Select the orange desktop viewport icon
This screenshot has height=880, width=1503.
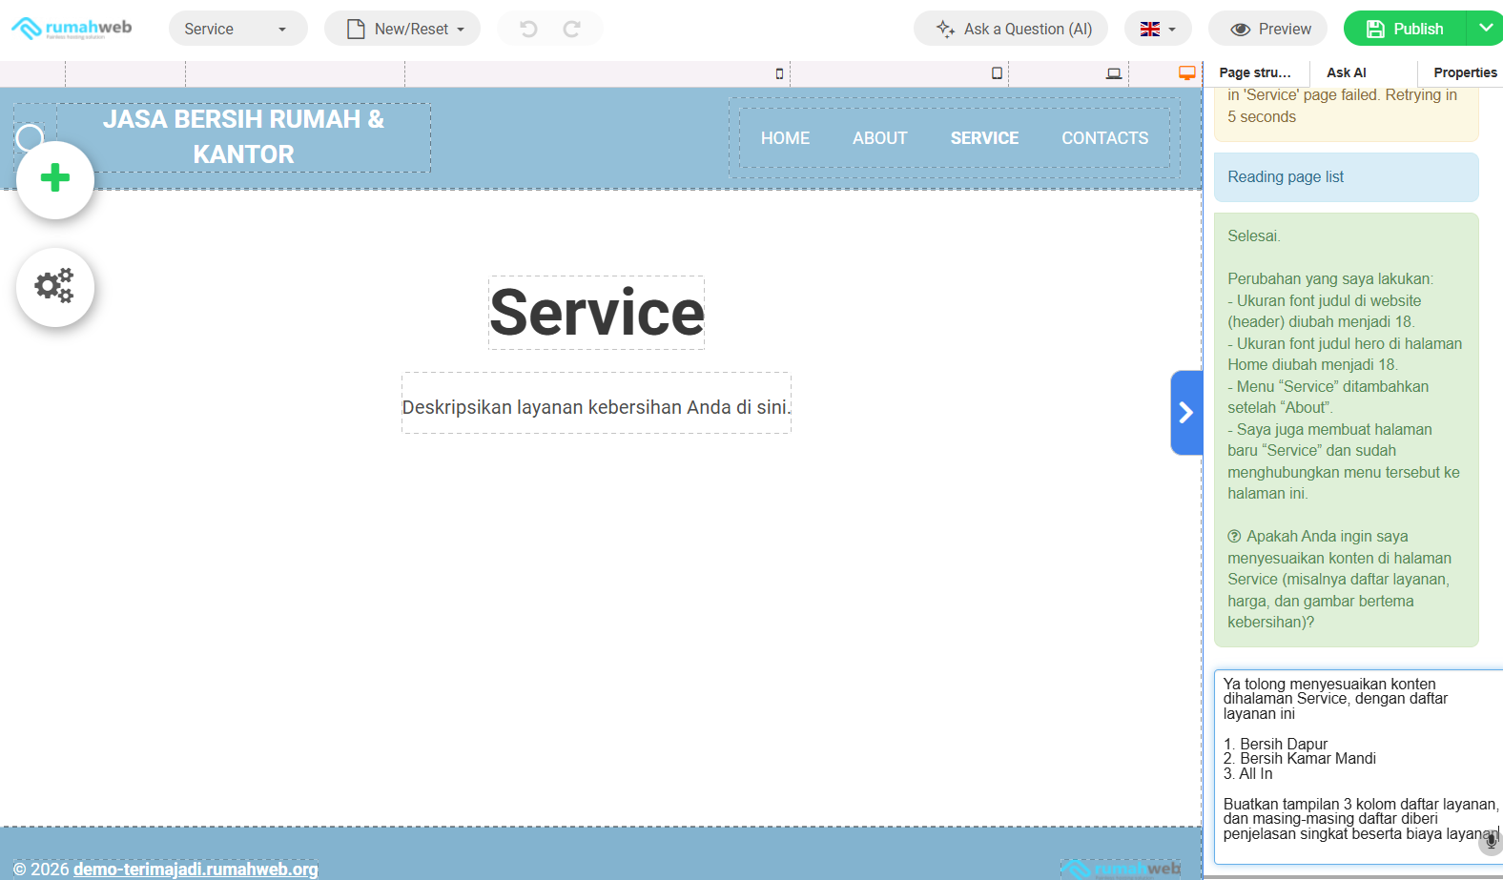[1186, 73]
